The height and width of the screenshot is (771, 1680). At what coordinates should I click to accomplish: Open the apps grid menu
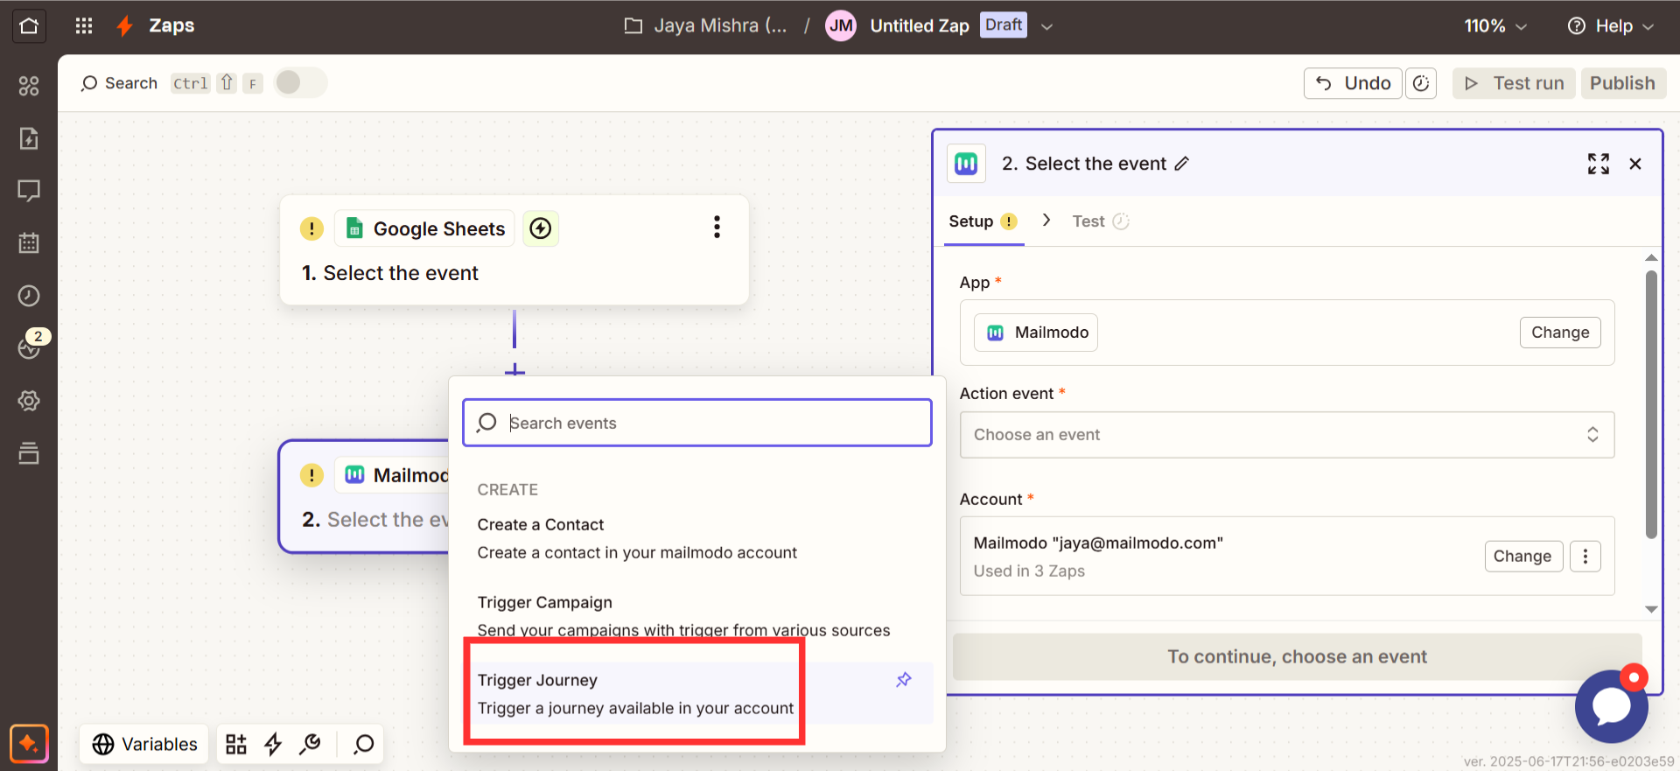(x=84, y=25)
